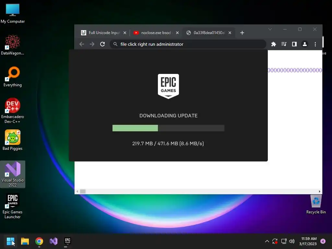This screenshot has height=249, width=332.
Task: Click the horizontal scrollbar right arrow
Action: click(x=319, y=191)
